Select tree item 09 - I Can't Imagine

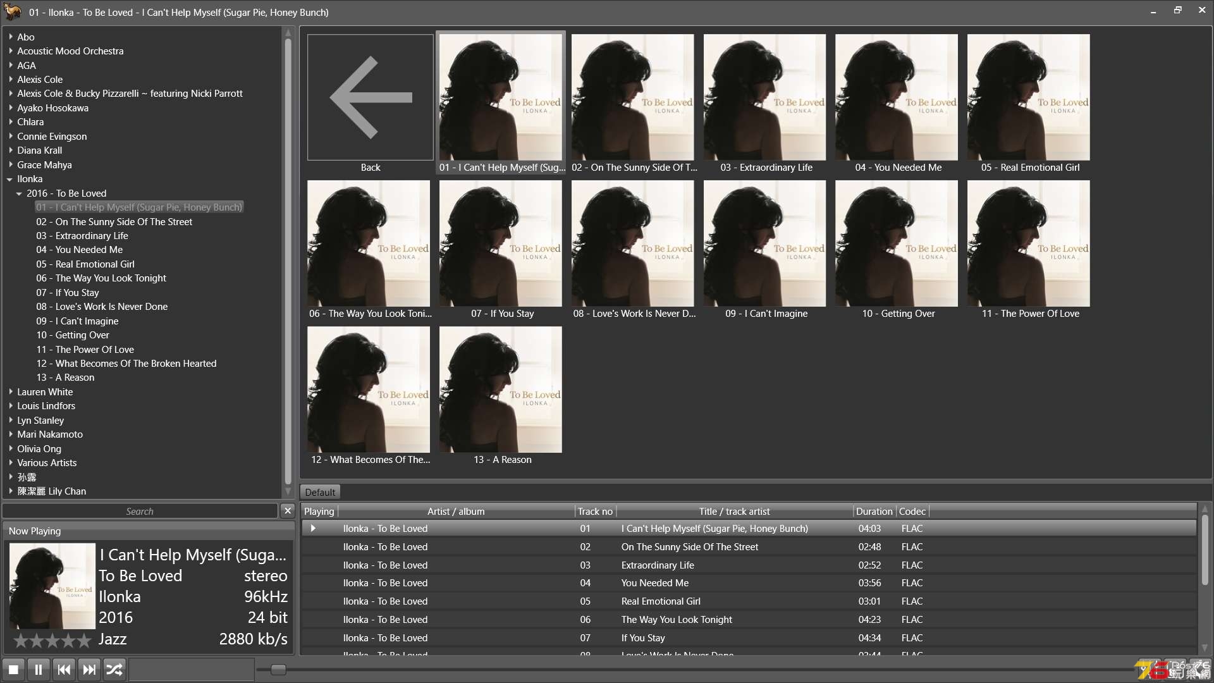tap(77, 321)
